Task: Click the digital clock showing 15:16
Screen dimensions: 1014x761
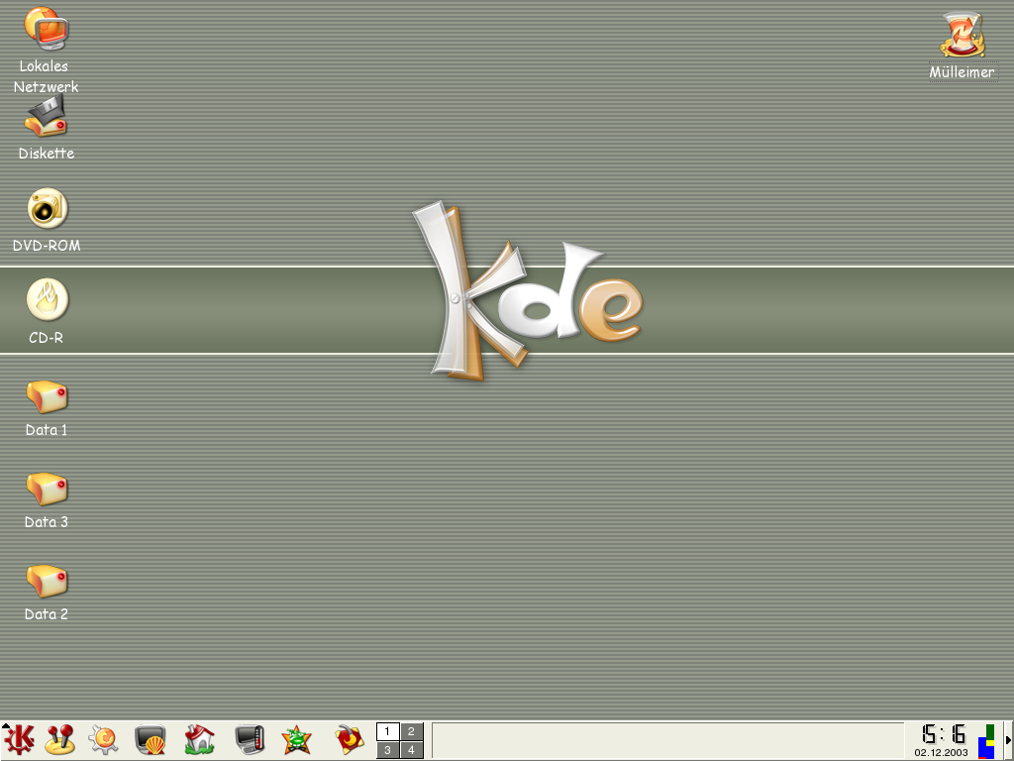Action: pos(944,734)
